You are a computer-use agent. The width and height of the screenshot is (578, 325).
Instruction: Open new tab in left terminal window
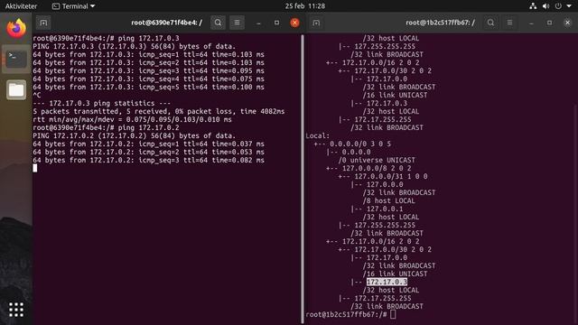[43, 23]
